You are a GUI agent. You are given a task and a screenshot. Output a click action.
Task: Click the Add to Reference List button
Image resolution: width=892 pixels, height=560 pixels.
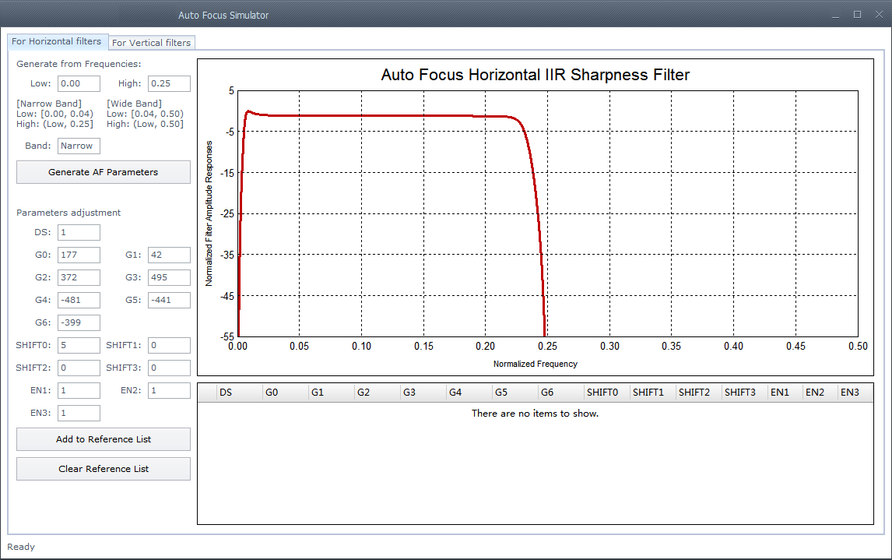tap(104, 439)
